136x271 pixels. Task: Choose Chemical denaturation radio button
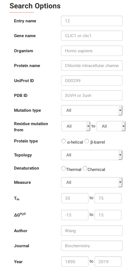click(85, 168)
